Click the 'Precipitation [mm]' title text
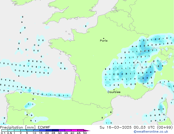 (18, 127)
